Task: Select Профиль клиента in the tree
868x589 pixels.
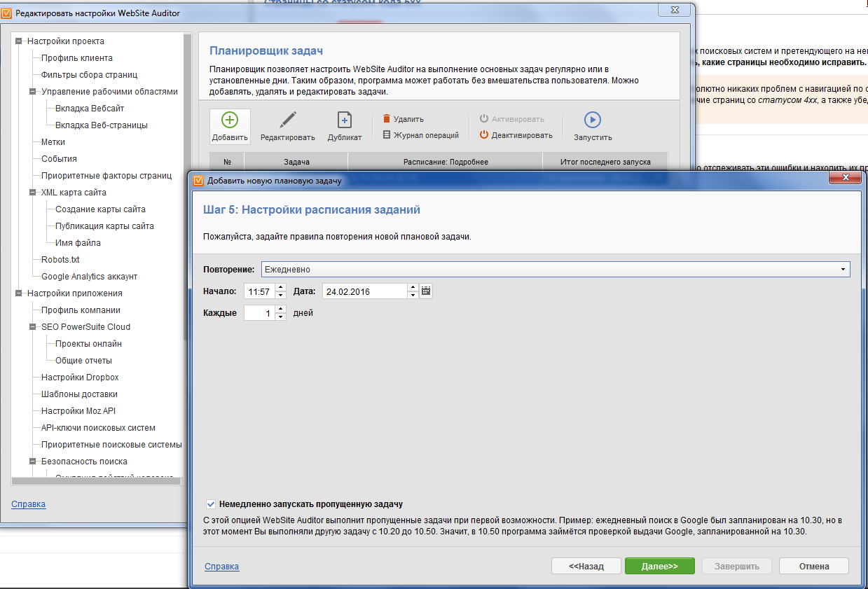Action: tap(77, 58)
